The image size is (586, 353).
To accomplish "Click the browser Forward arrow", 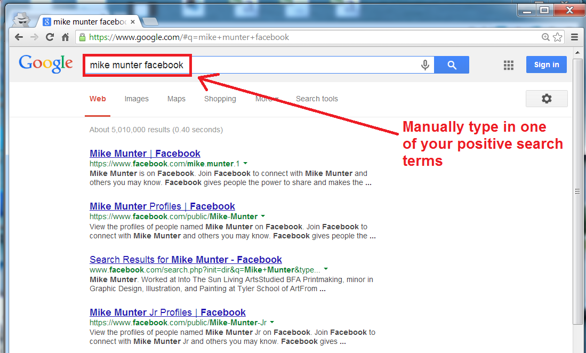I will pos(34,37).
